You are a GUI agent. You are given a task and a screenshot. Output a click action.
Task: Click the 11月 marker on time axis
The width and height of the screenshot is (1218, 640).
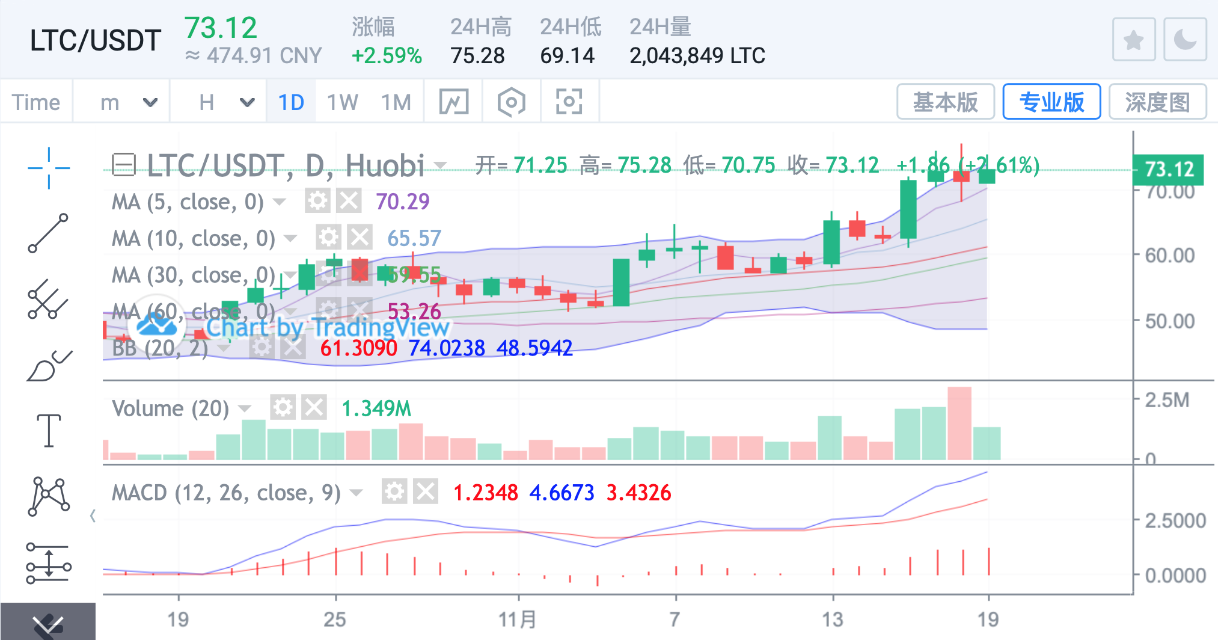pos(518,619)
